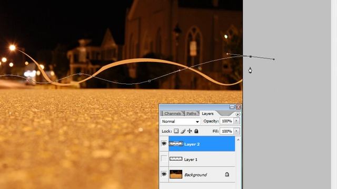The image size is (337, 189).
Task: Minimize the Layers palette
Action: (x=232, y=107)
